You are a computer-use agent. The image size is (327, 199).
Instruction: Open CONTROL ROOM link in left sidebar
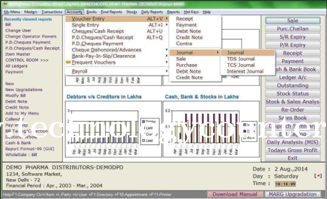pyautogui.click(x=27, y=60)
